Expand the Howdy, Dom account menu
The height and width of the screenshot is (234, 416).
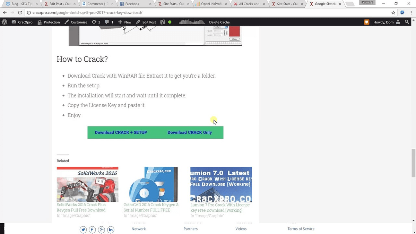click(385, 22)
